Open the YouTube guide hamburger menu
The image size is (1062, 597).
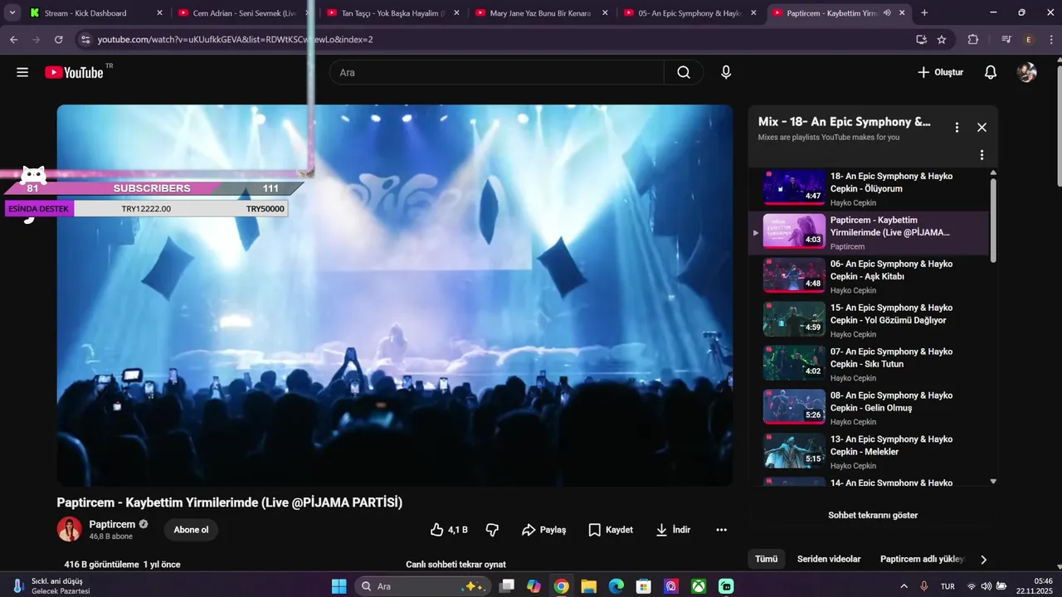22,72
